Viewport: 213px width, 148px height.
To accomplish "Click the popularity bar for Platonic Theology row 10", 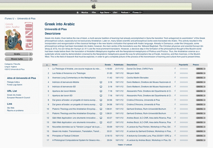I will (184, 109).
